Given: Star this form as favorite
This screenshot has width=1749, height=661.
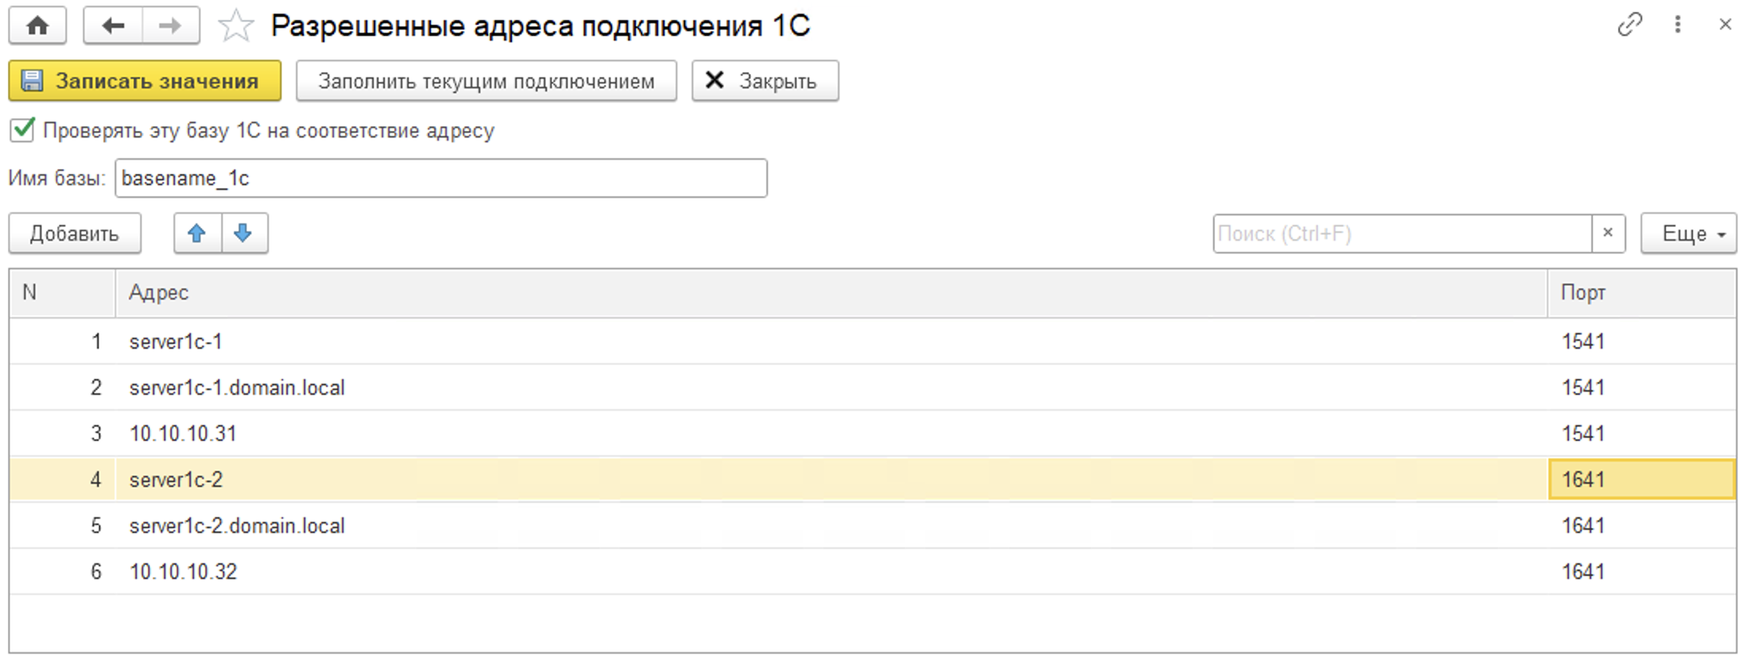Looking at the screenshot, I should pos(235,25).
